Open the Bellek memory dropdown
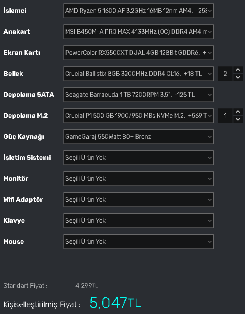This screenshot has width=245, height=314. click(x=139, y=74)
